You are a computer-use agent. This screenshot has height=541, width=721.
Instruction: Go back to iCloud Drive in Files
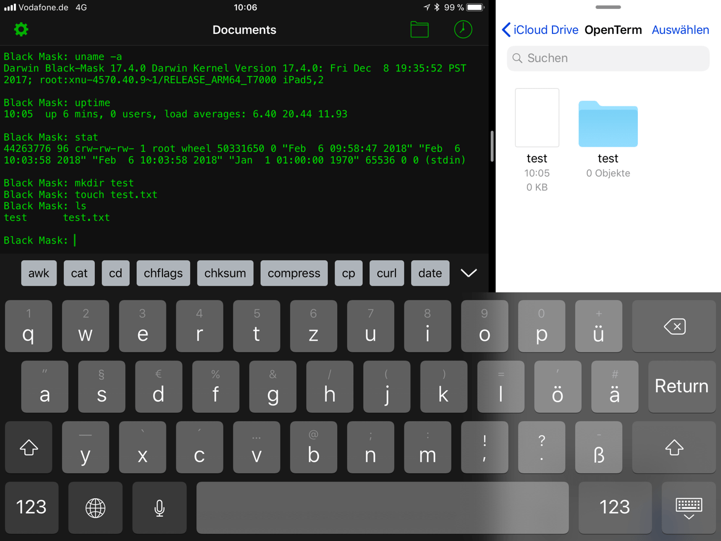[540, 30]
